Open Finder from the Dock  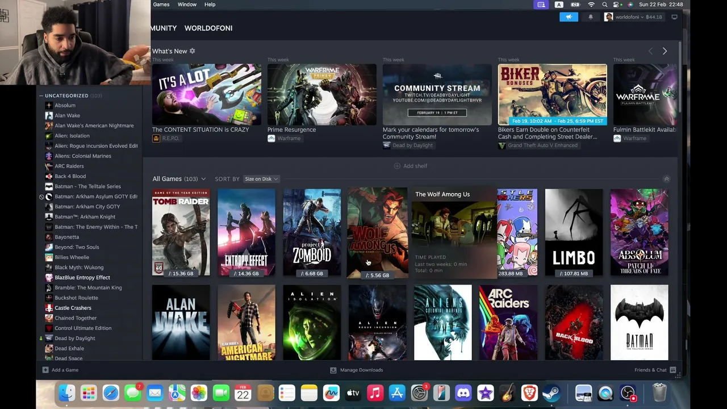[x=67, y=393]
